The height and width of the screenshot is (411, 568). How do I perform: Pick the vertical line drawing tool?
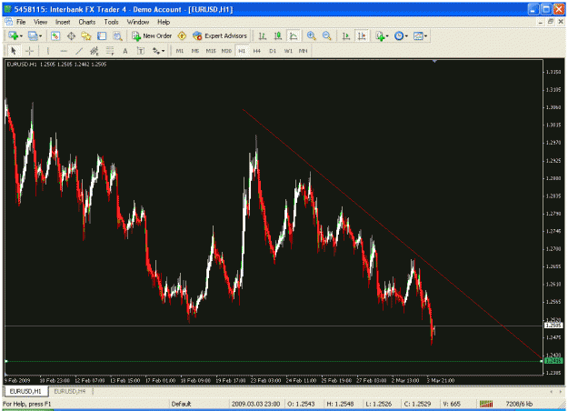click(x=47, y=51)
